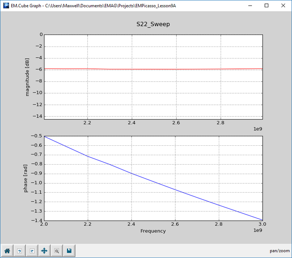Click the window title path text
The image size is (292, 258).
click(93, 6)
